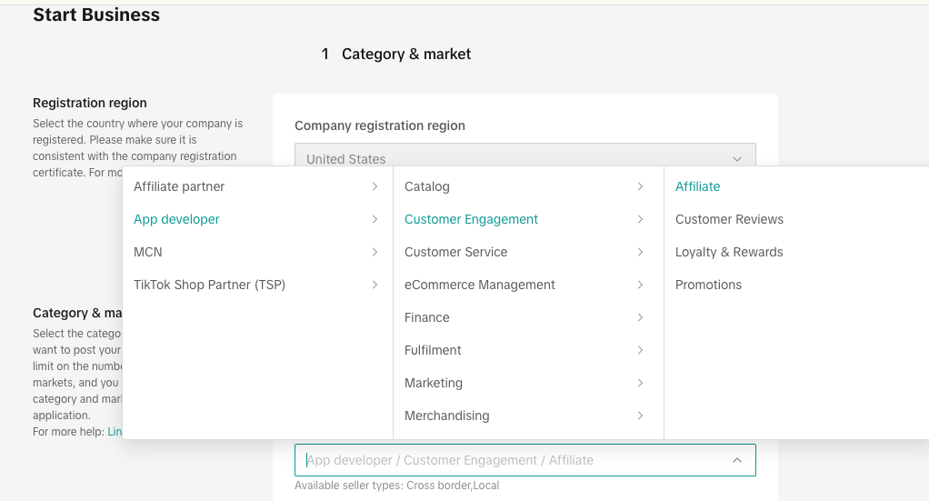
Task: Choose the Promotions subcategory
Action: point(708,285)
